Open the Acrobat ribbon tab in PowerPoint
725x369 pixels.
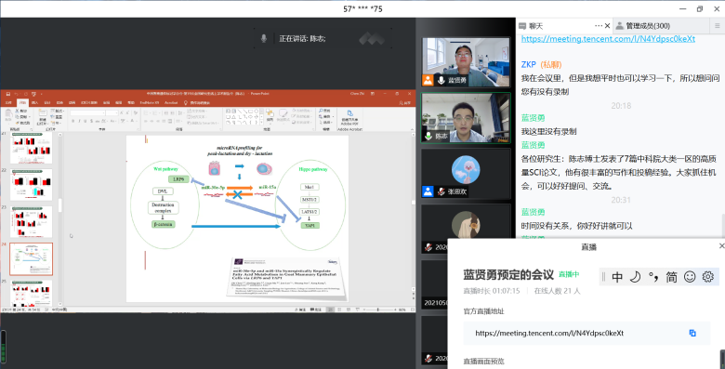point(171,102)
